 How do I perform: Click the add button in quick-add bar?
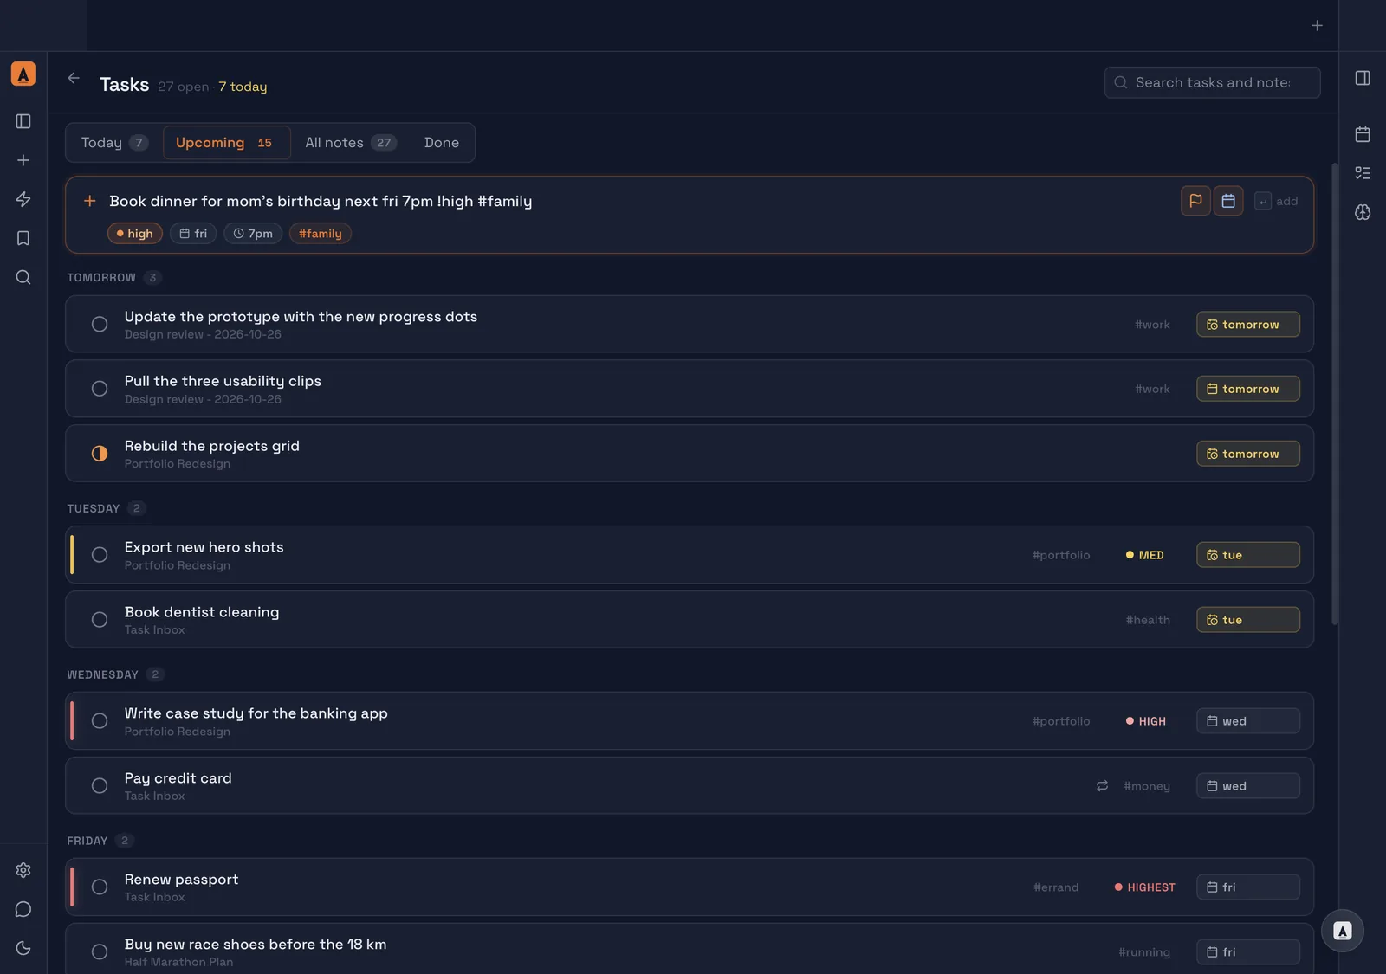click(x=1277, y=201)
